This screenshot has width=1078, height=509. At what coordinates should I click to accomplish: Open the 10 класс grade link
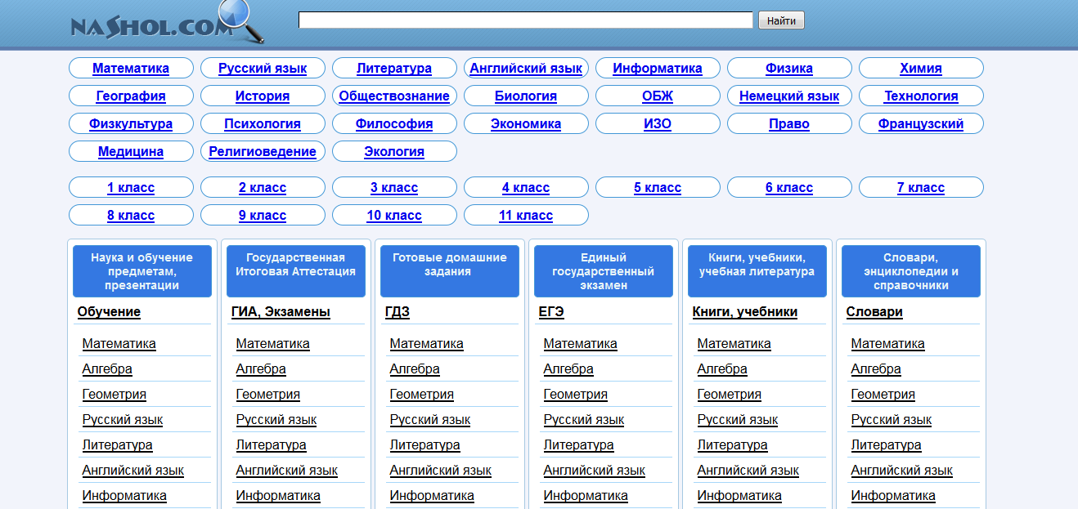394,216
